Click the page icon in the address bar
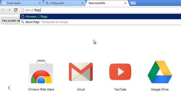 coord(23,10)
